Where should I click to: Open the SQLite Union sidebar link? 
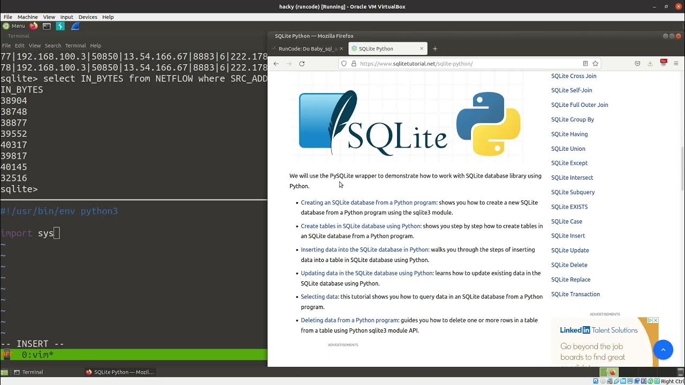(568, 149)
